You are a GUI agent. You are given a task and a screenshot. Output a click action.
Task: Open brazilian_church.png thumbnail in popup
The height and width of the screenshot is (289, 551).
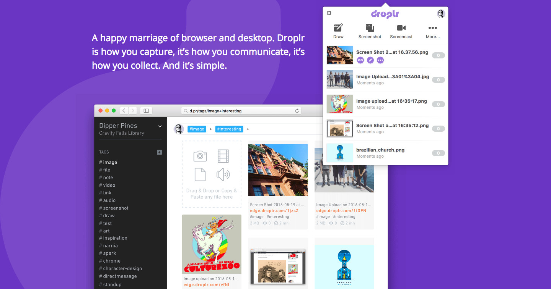tap(340, 153)
